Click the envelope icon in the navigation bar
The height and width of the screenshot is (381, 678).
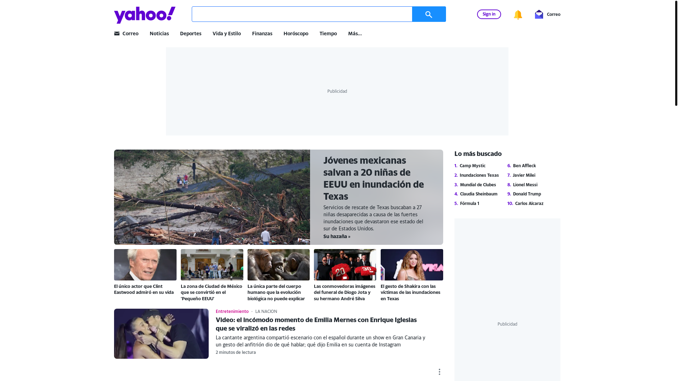[x=117, y=34]
